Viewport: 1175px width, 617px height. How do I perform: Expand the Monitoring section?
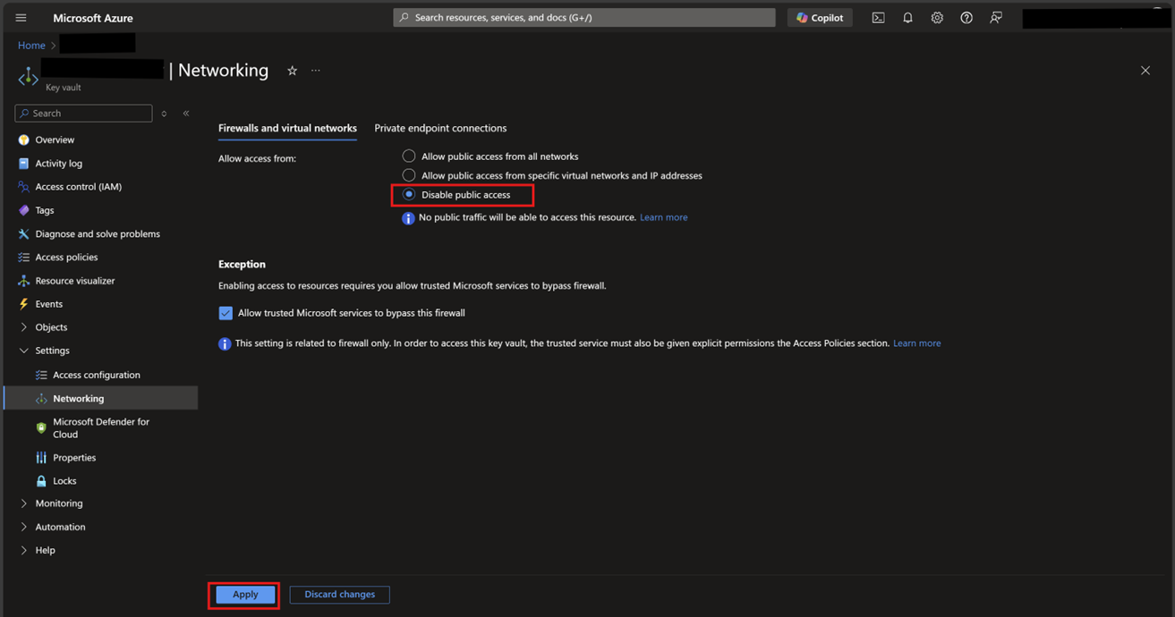(24, 503)
